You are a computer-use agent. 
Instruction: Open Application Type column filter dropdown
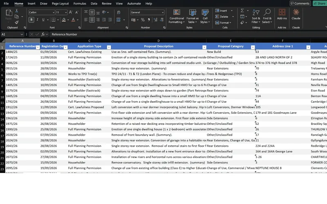pos(109,47)
